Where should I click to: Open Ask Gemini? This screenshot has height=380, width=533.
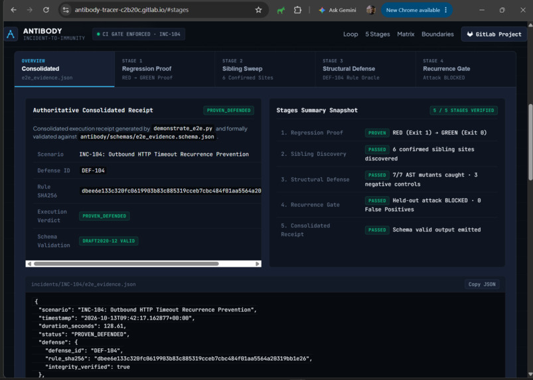click(x=337, y=10)
